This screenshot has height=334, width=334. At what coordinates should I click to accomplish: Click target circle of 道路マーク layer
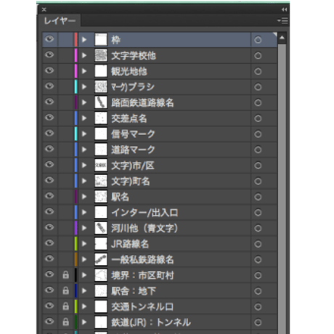pyautogui.click(x=258, y=150)
